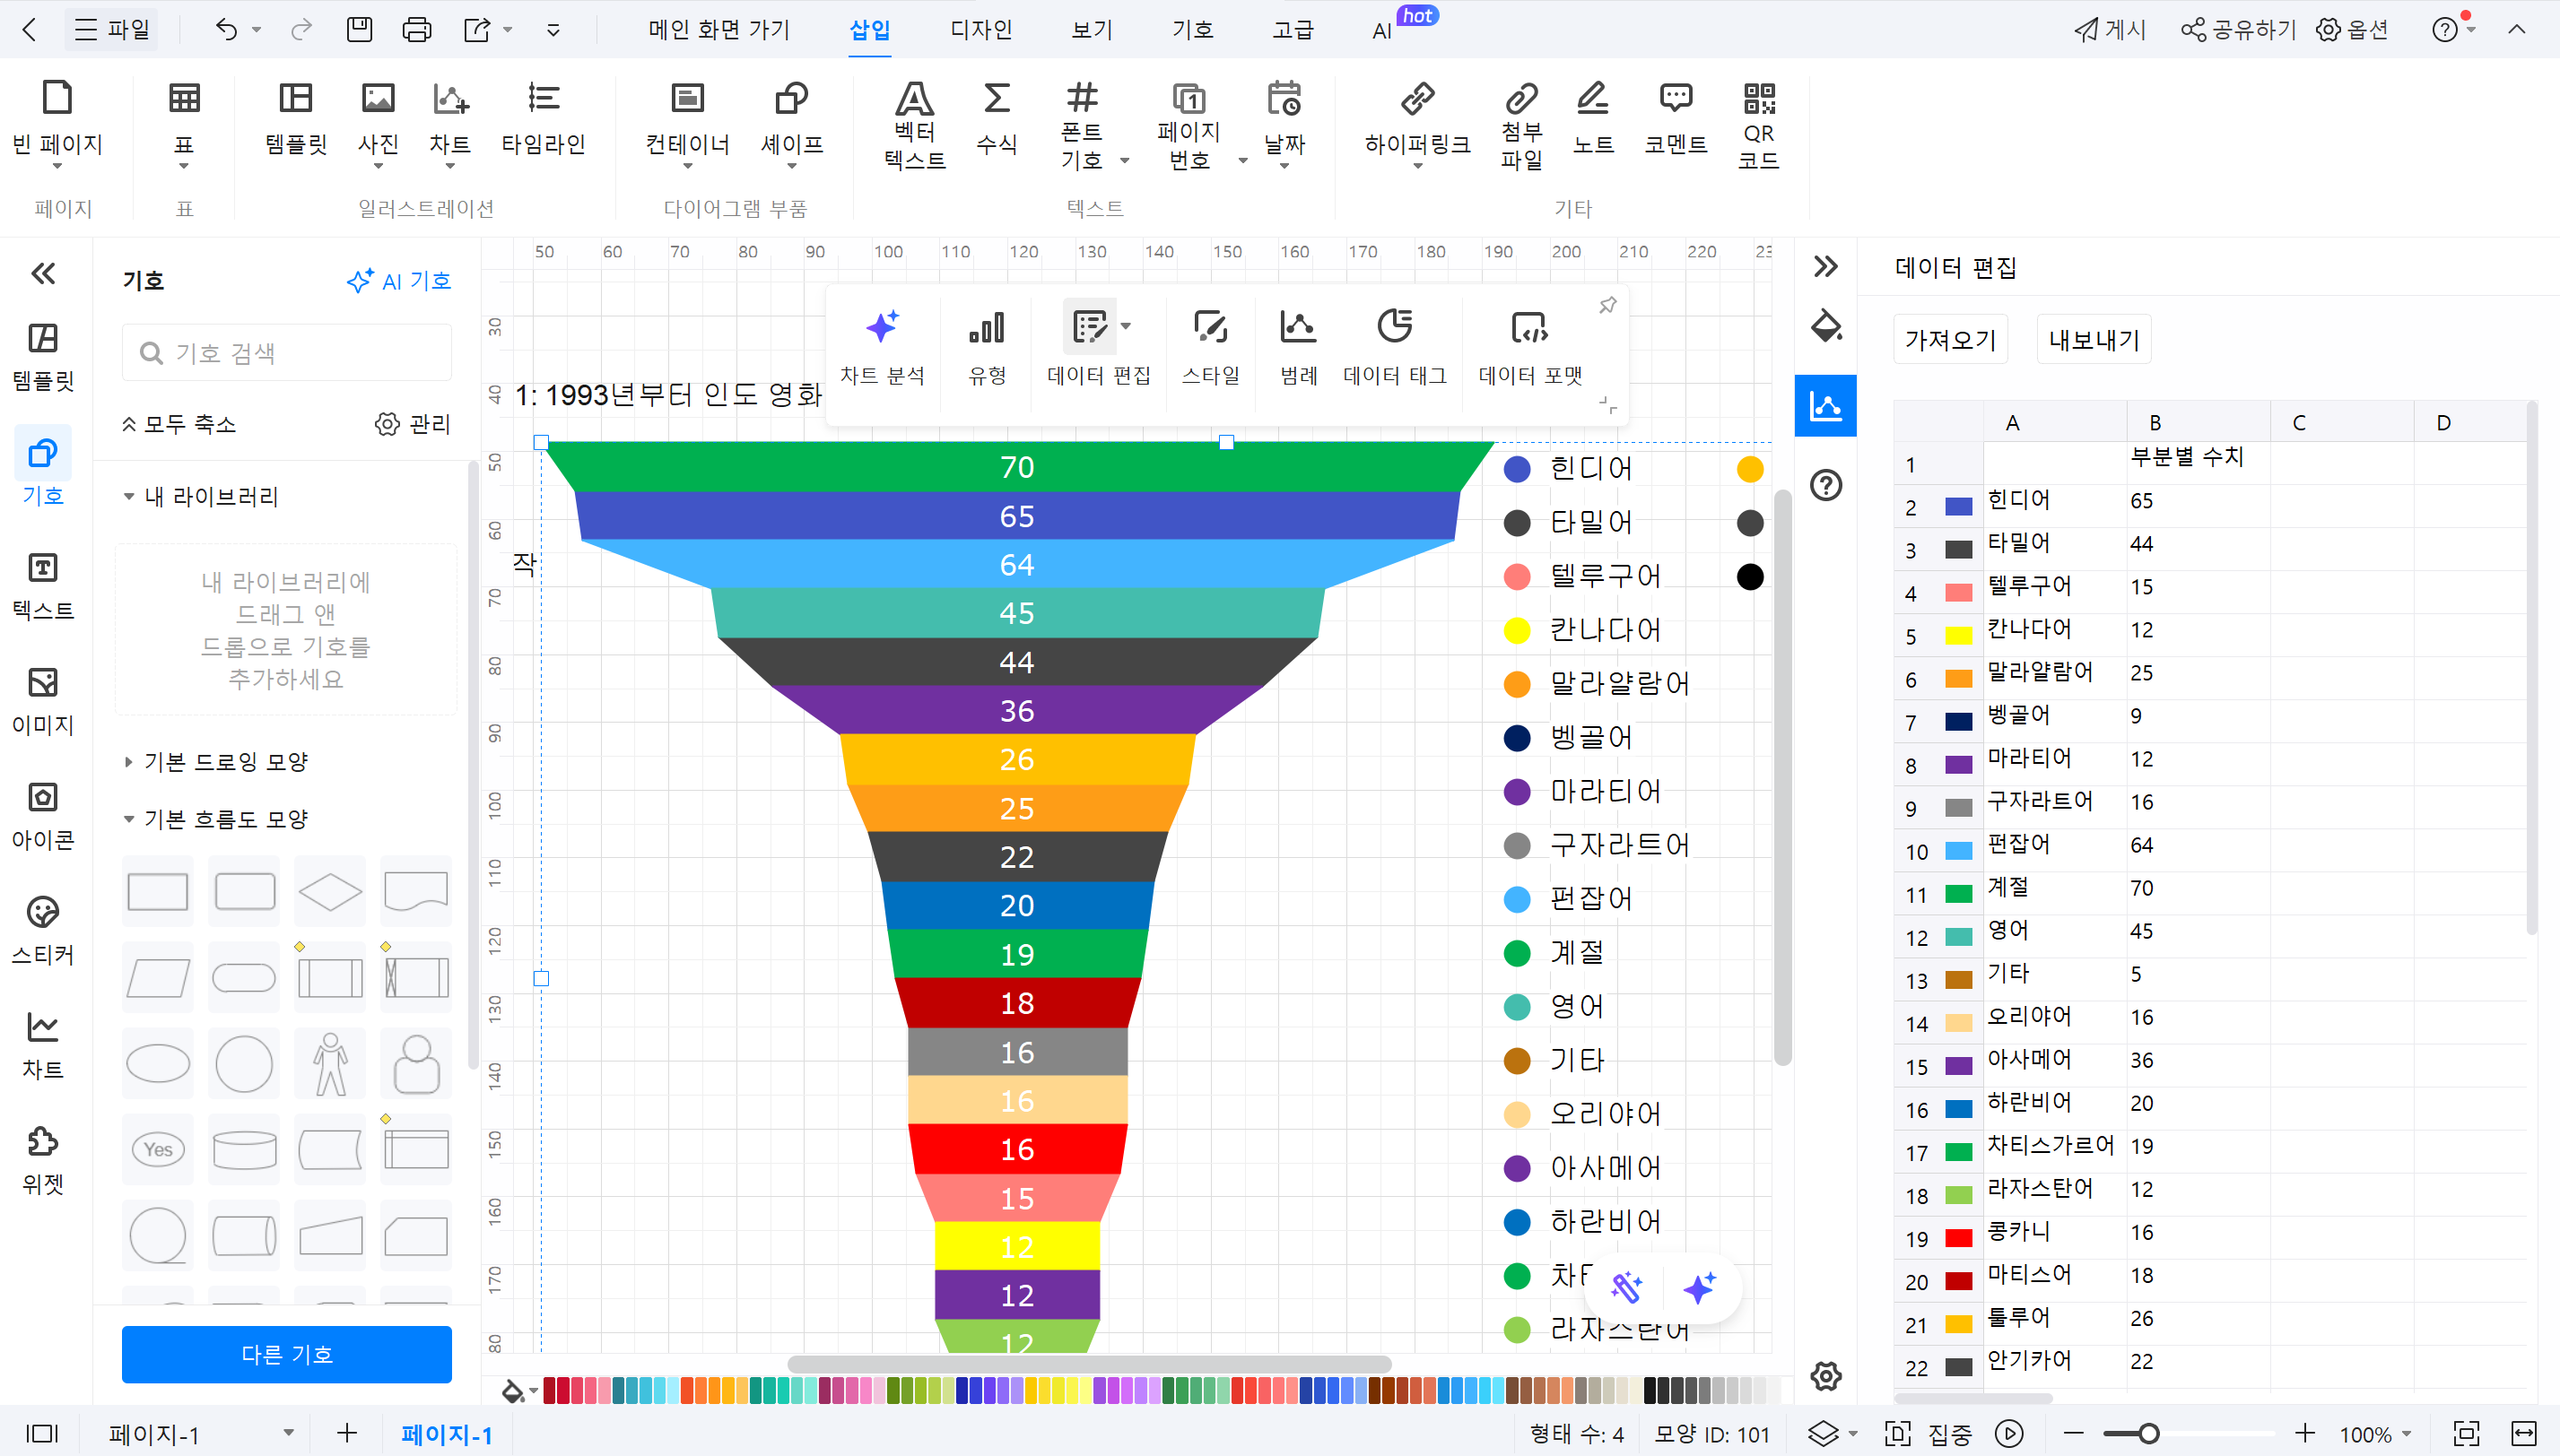
Task: Toggle 집중 focus mode
Action: pyautogui.click(x=1929, y=1434)
